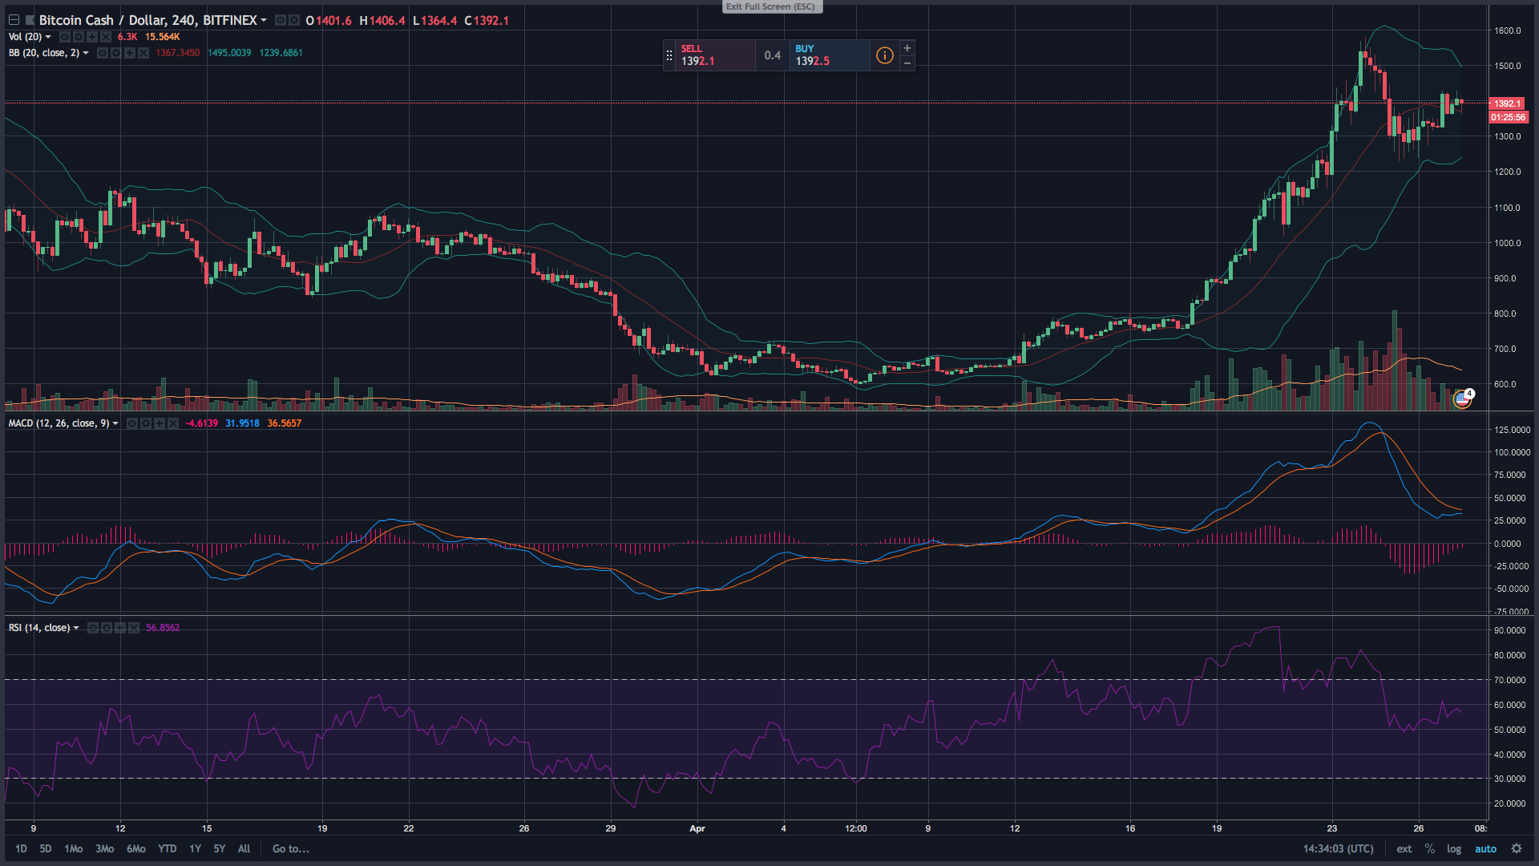
Task: Click Exit Full Screen (ESC) button
Action: pos(771,6)
